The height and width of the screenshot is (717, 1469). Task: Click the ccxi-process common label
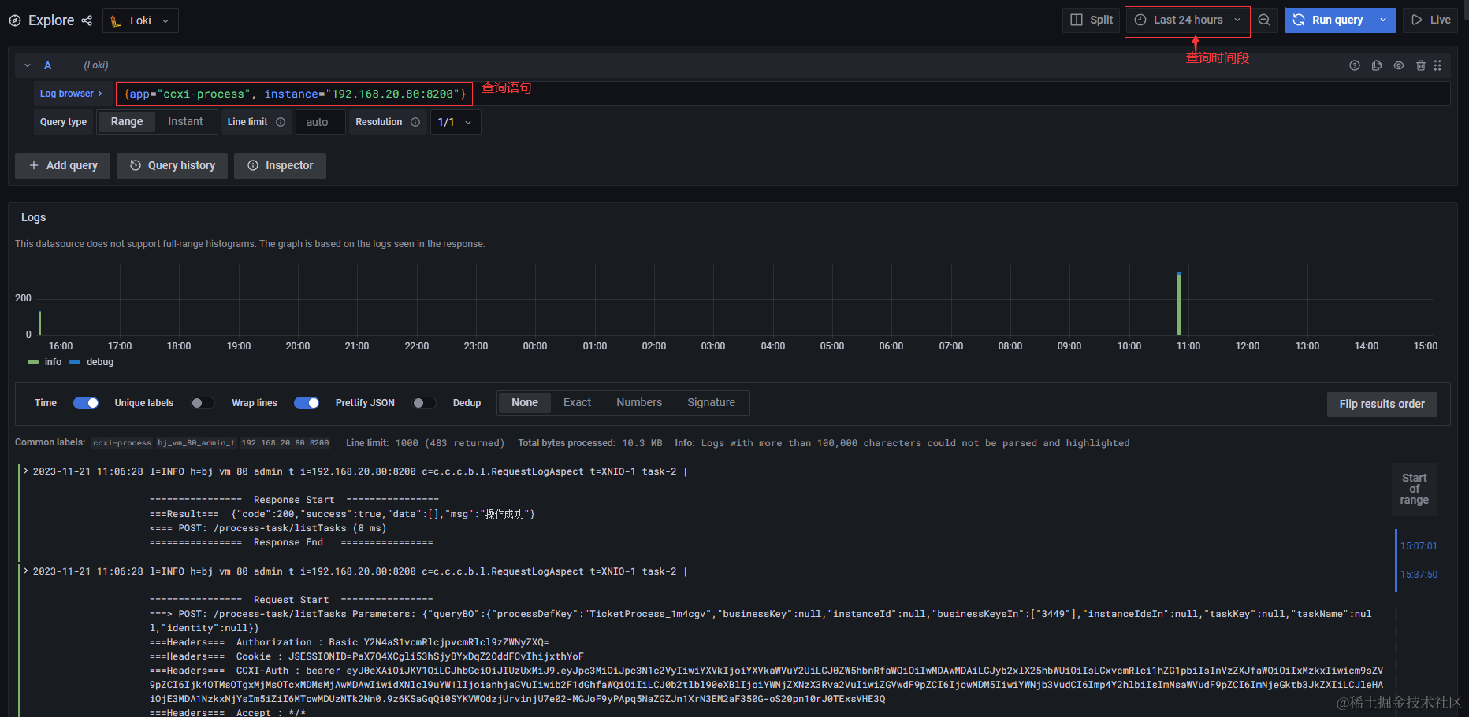pyautogui.click(x=122, y=443)
